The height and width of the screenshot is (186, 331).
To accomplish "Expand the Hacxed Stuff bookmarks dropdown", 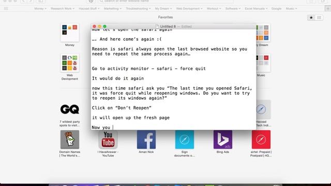I will 89,9.
